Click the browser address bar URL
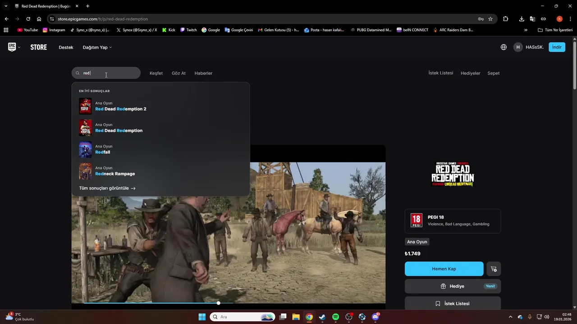577x324 pixels. pyautogui.click(x=103, y=19)
